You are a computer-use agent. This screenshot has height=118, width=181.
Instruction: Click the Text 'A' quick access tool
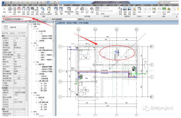pyautogui.click(x=37, y=2)
